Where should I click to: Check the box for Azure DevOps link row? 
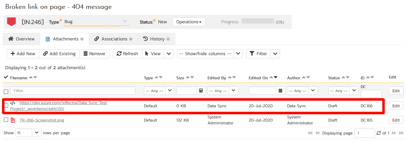6,105
